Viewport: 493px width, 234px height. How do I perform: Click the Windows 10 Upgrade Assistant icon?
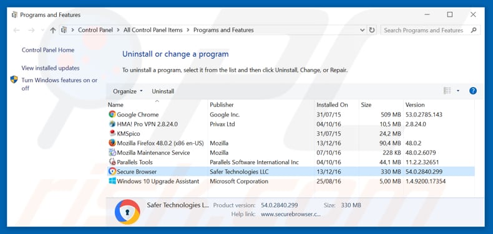112,181
